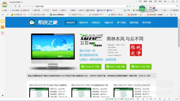Viewport: 180px width, 101px height.
Task: Click the tab list windows icon
Action: (172, 15)
